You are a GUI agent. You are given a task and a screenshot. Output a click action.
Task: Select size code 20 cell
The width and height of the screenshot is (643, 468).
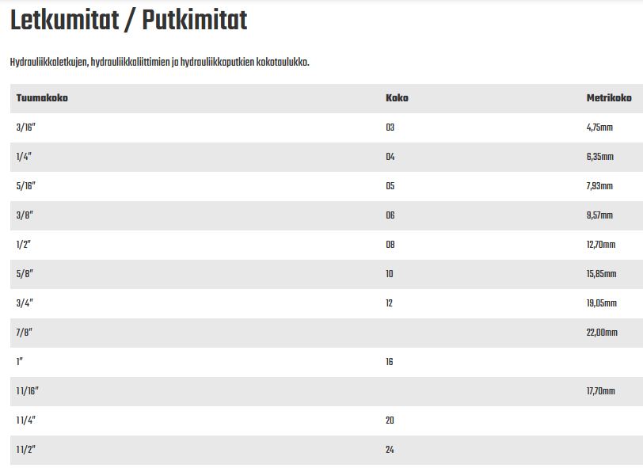(390, 420)
